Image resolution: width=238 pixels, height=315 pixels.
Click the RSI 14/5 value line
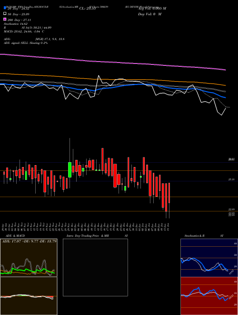click(x=28, y=28)
